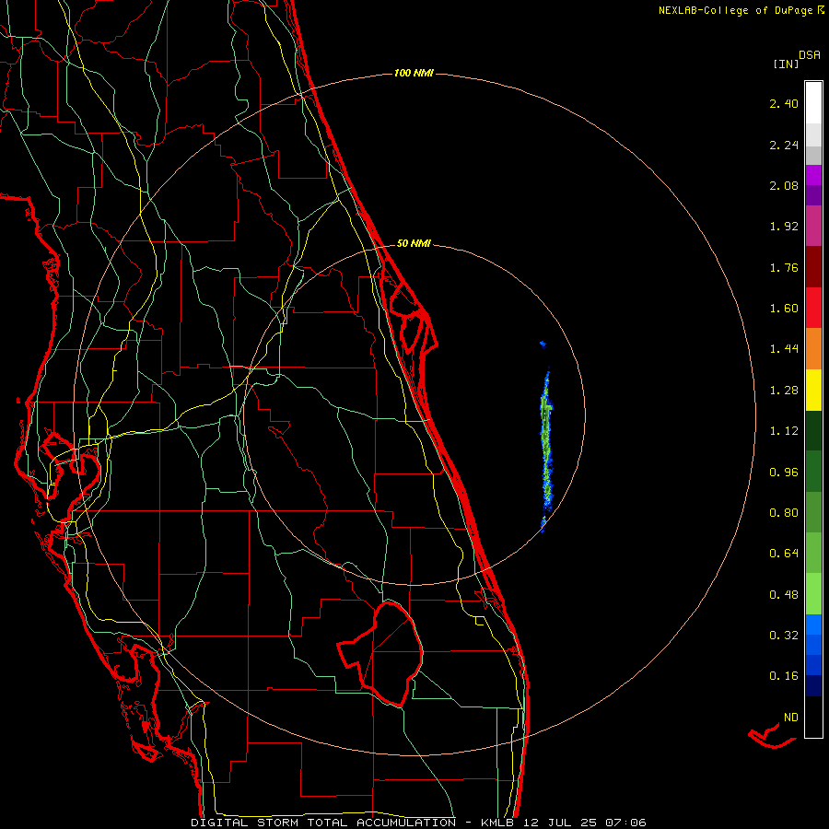Click the 2.24 legend value

tap(784, 145)
